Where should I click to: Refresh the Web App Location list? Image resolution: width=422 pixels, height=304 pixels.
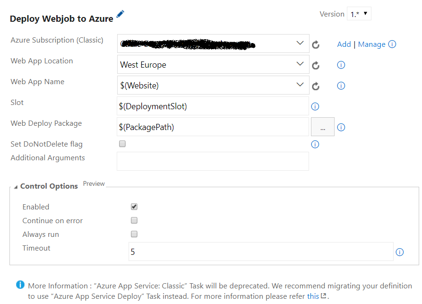(x=316, y=65)
